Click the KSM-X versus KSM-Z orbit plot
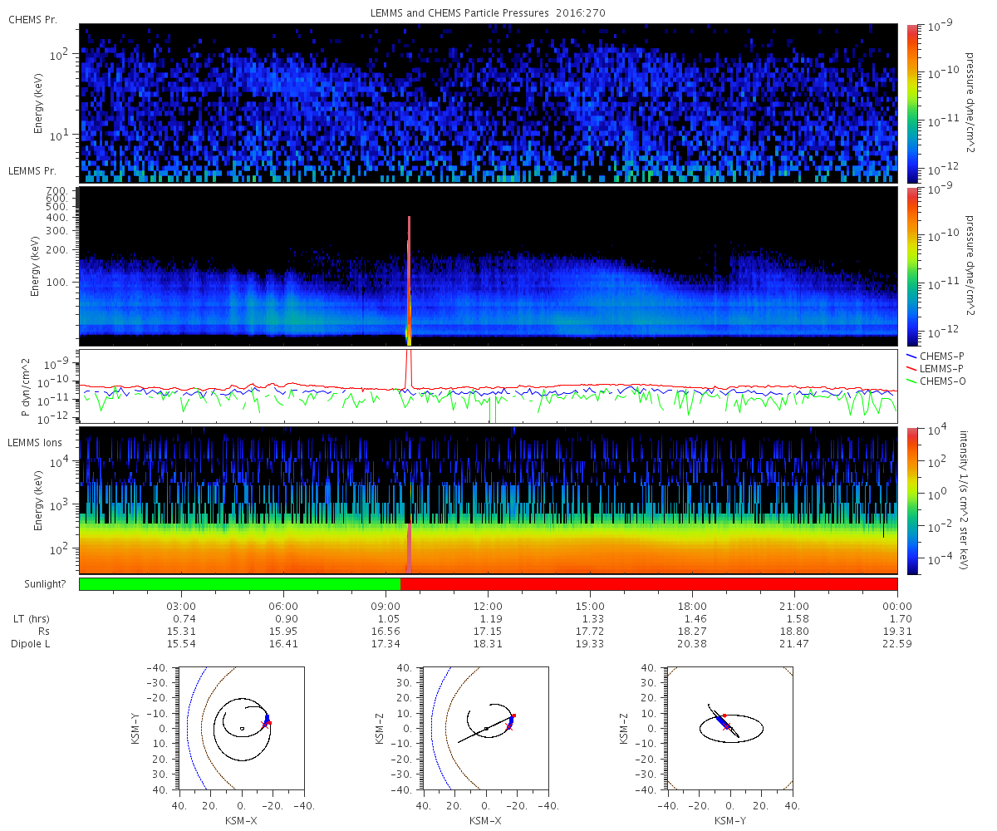The width and height of the screenshot is (997, 831). pos(485,729)
